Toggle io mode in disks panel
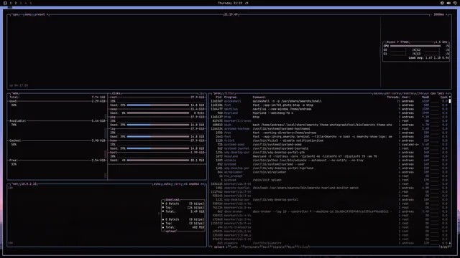Screen dimensions: 460x258 (x=201, y=93)
